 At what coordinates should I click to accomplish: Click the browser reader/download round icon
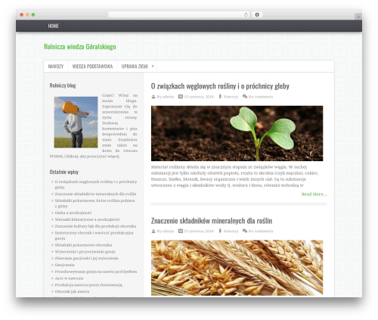[257, 14]
